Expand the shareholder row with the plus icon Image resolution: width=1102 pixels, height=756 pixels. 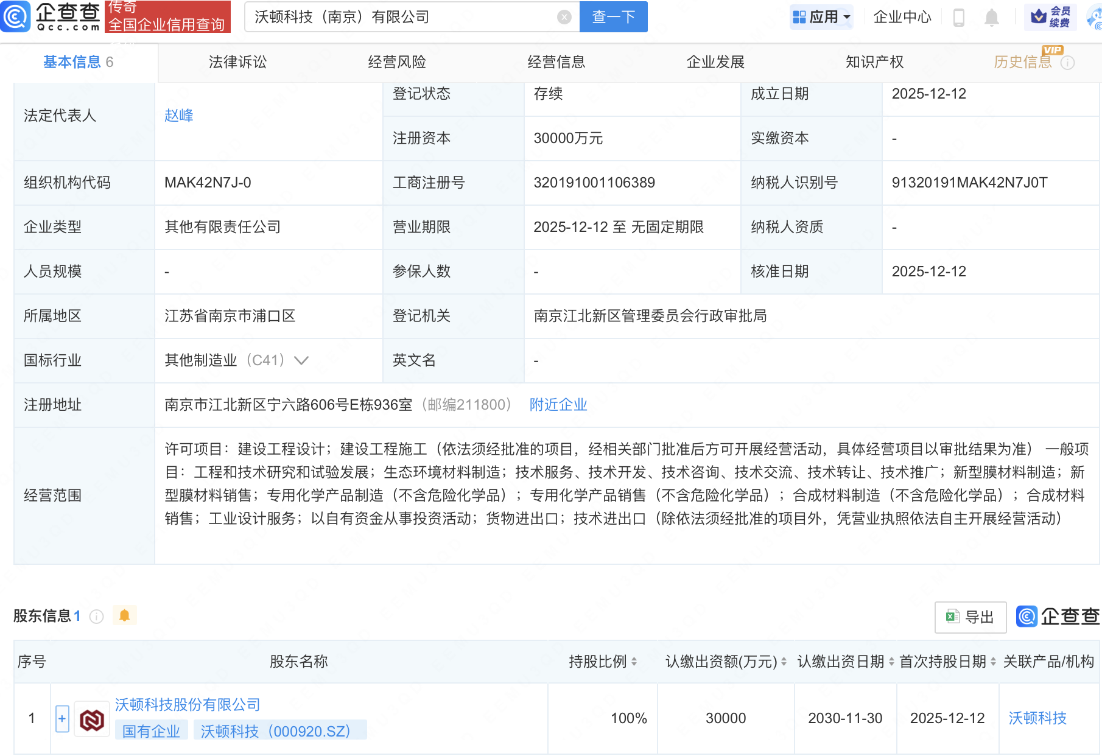(61, 718)
